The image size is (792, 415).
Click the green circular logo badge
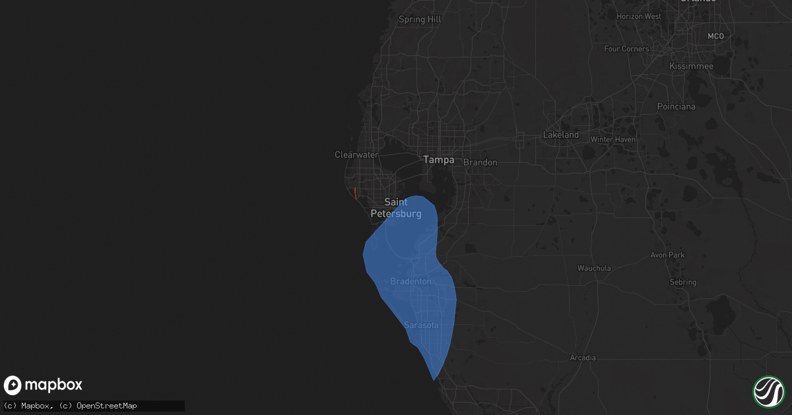[769, 391]
